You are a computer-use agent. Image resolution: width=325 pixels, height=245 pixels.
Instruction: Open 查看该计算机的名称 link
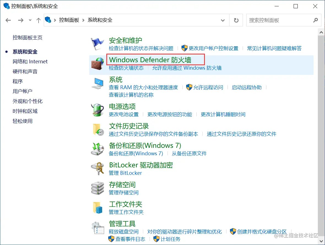(x=131, y=95)
